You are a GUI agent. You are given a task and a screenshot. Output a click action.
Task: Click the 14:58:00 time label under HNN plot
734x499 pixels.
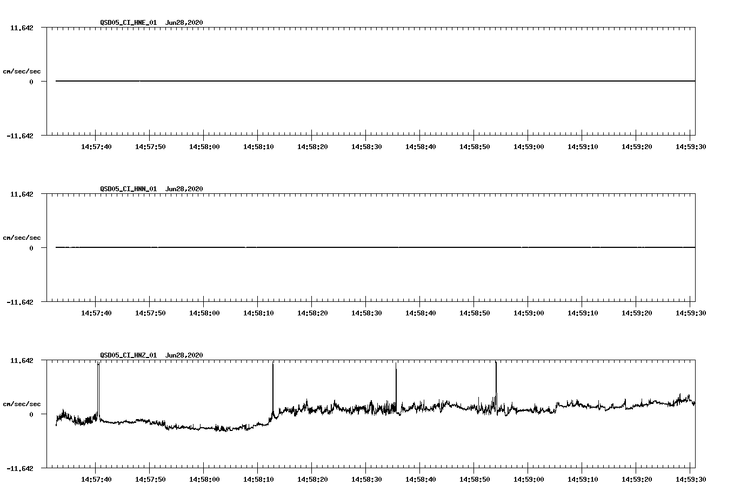click(204, 313)
